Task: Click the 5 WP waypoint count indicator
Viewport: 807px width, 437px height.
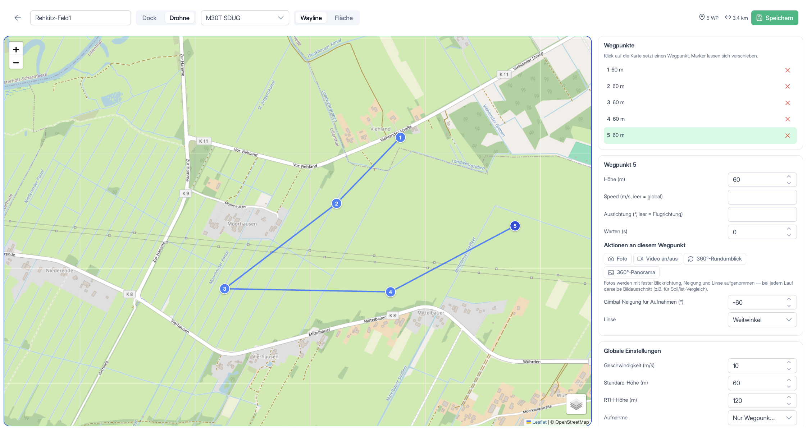Action: click(708, 18)
